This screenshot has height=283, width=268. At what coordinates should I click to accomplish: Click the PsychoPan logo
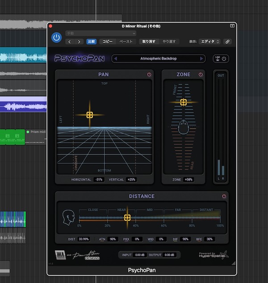coord(80,58)
